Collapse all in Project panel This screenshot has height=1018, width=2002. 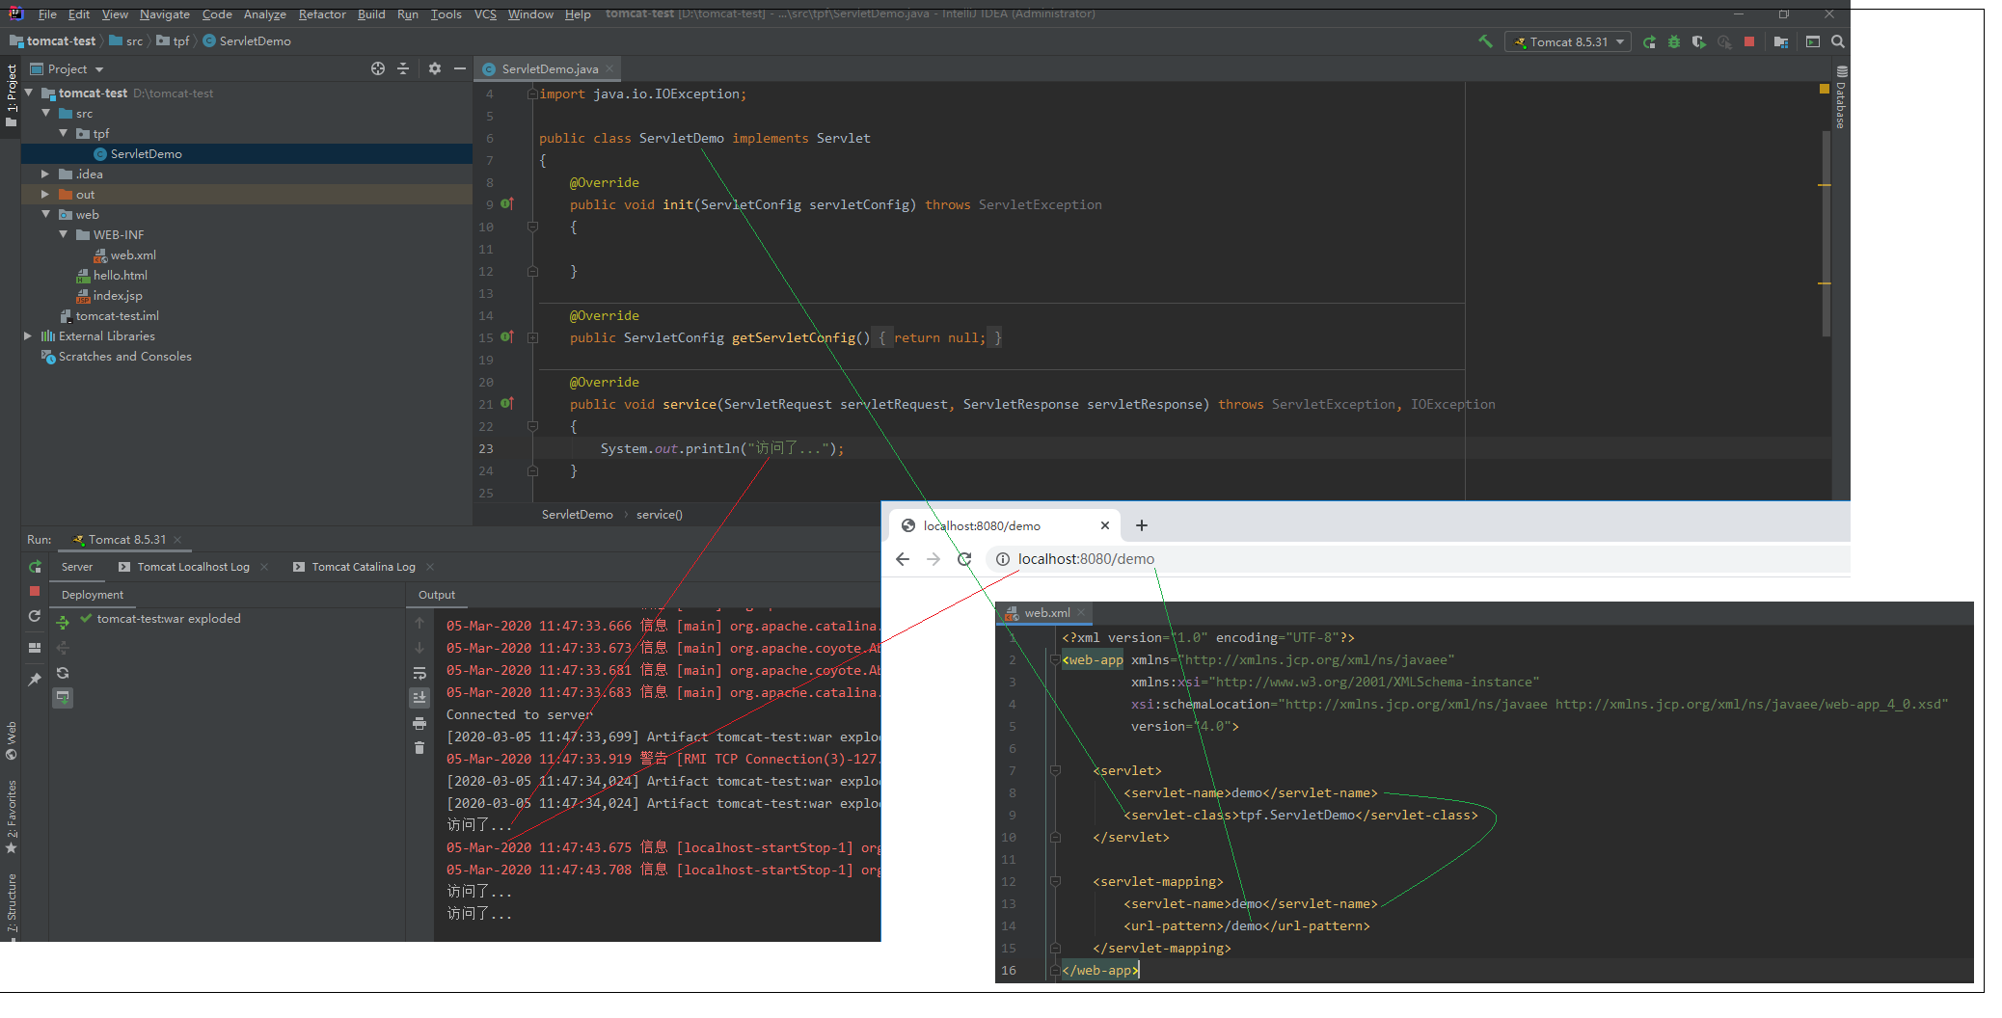[403, 68]
